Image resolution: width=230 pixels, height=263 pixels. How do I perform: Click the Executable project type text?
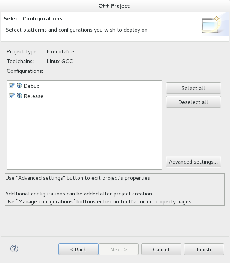(x=60, y=51)
